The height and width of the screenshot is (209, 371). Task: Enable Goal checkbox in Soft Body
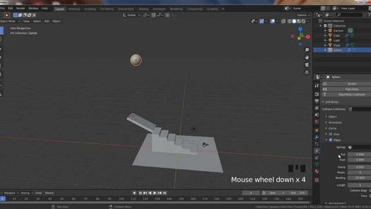330,134
